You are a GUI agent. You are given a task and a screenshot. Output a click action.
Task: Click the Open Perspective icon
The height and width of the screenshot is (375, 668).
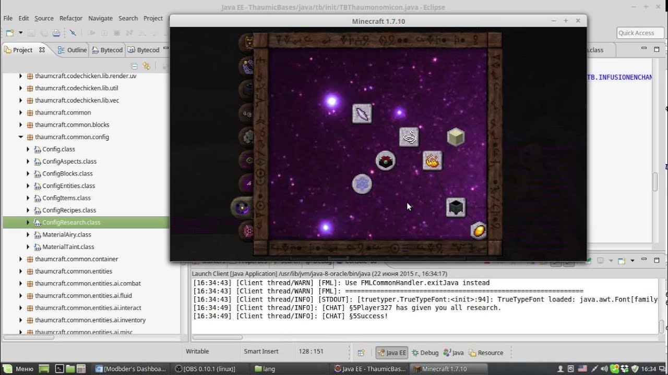[361, 353]
